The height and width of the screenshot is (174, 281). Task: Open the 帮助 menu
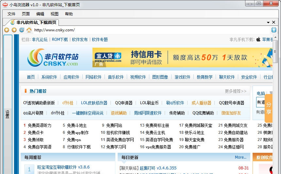pos(69,14)
